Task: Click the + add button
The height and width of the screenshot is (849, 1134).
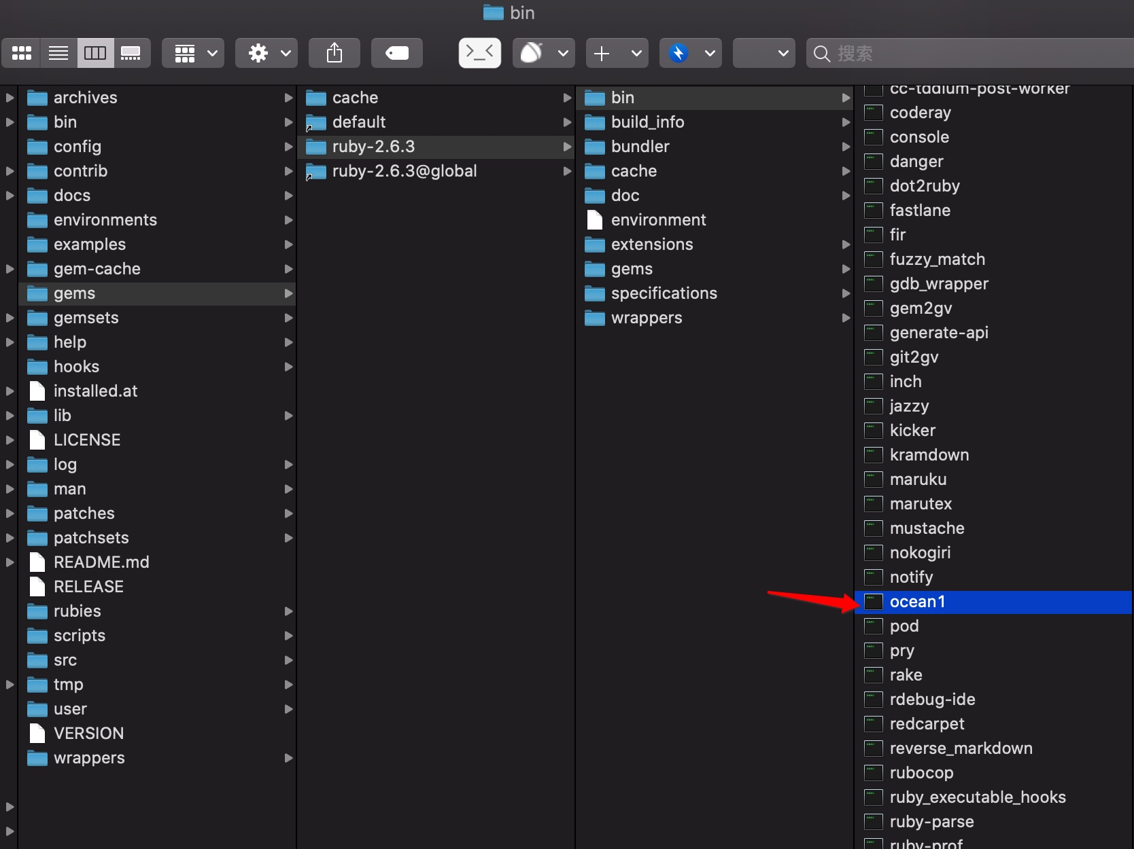Action: pos(602,53)
